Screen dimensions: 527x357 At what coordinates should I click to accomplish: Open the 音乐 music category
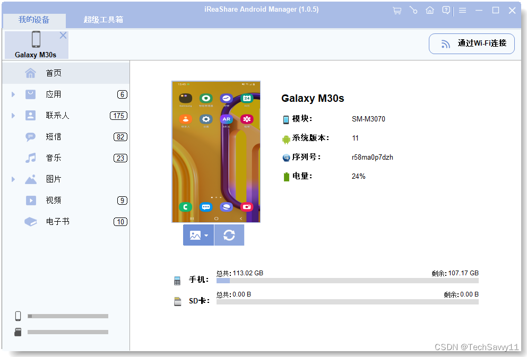point(66,158)
